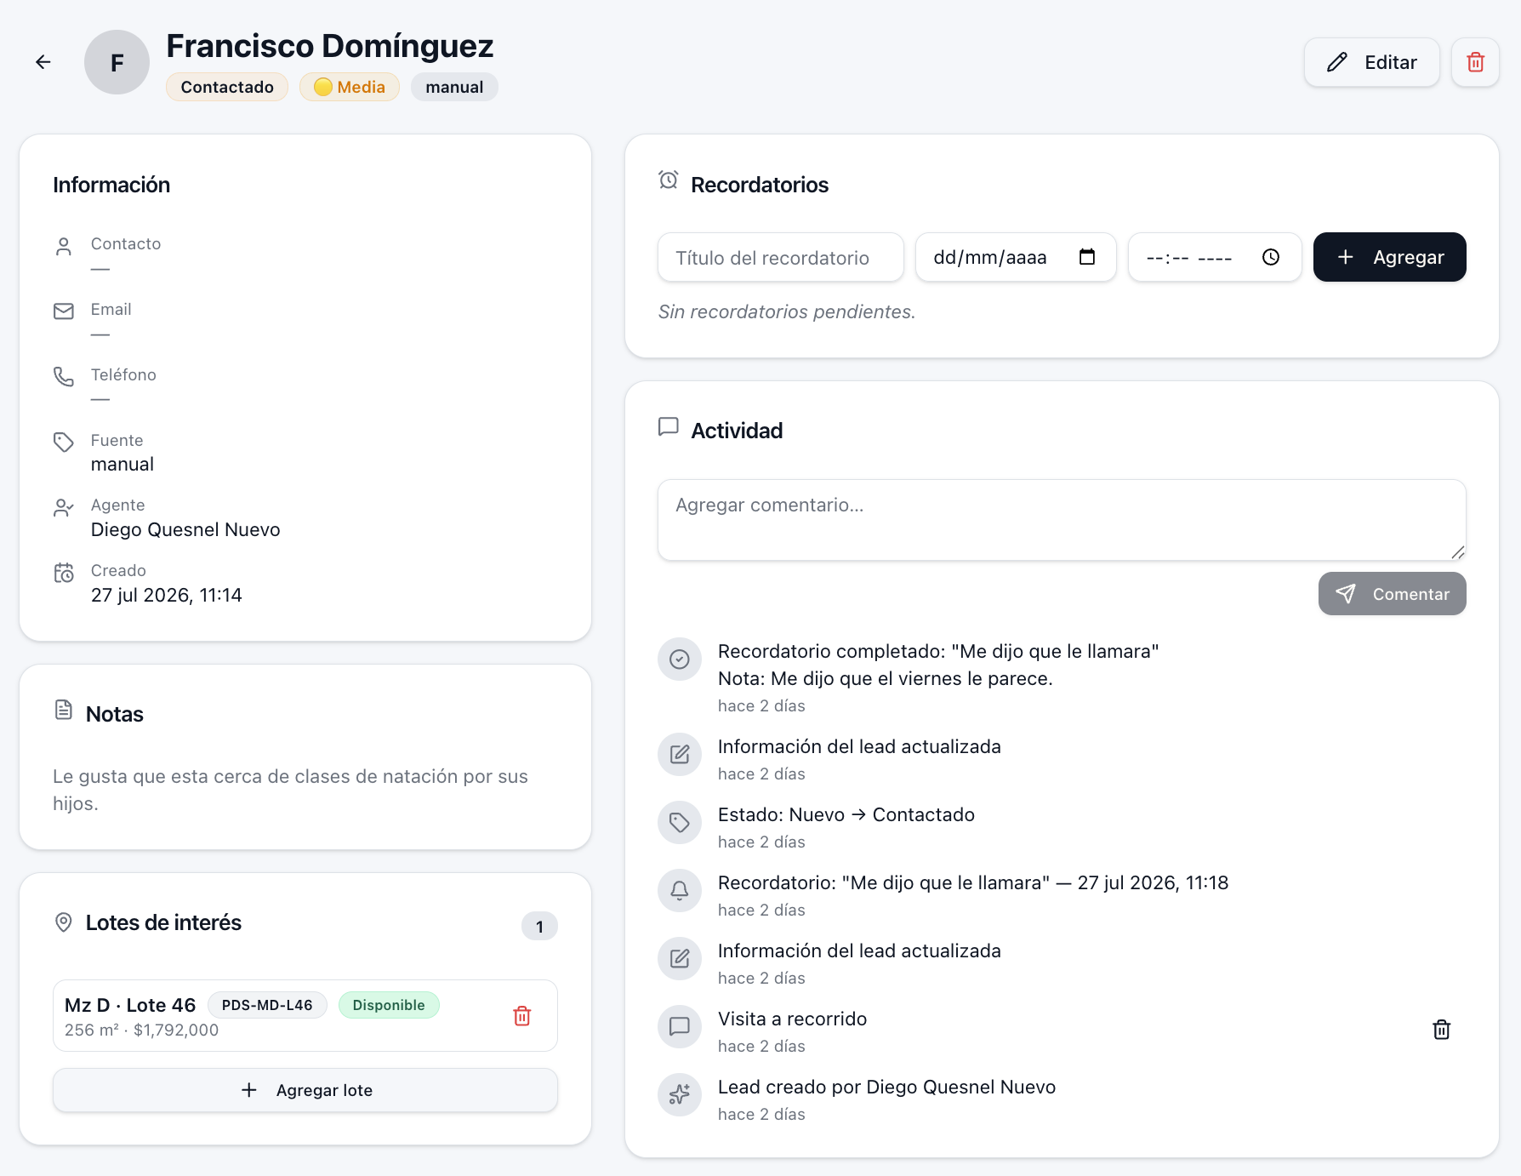1521x1176 pixels.
Task: Click the Comentar button
Action: point(1393,594)
